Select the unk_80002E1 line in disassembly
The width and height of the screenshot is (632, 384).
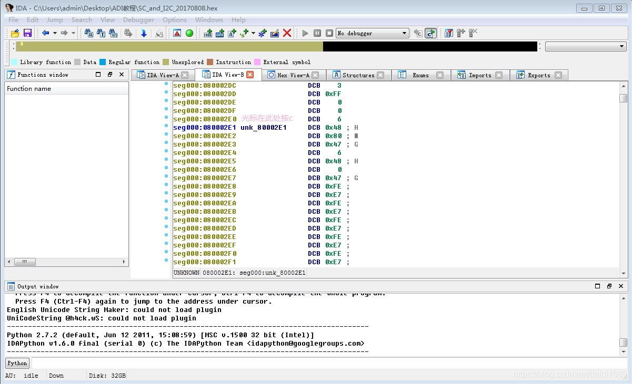[x=263, y=128]
